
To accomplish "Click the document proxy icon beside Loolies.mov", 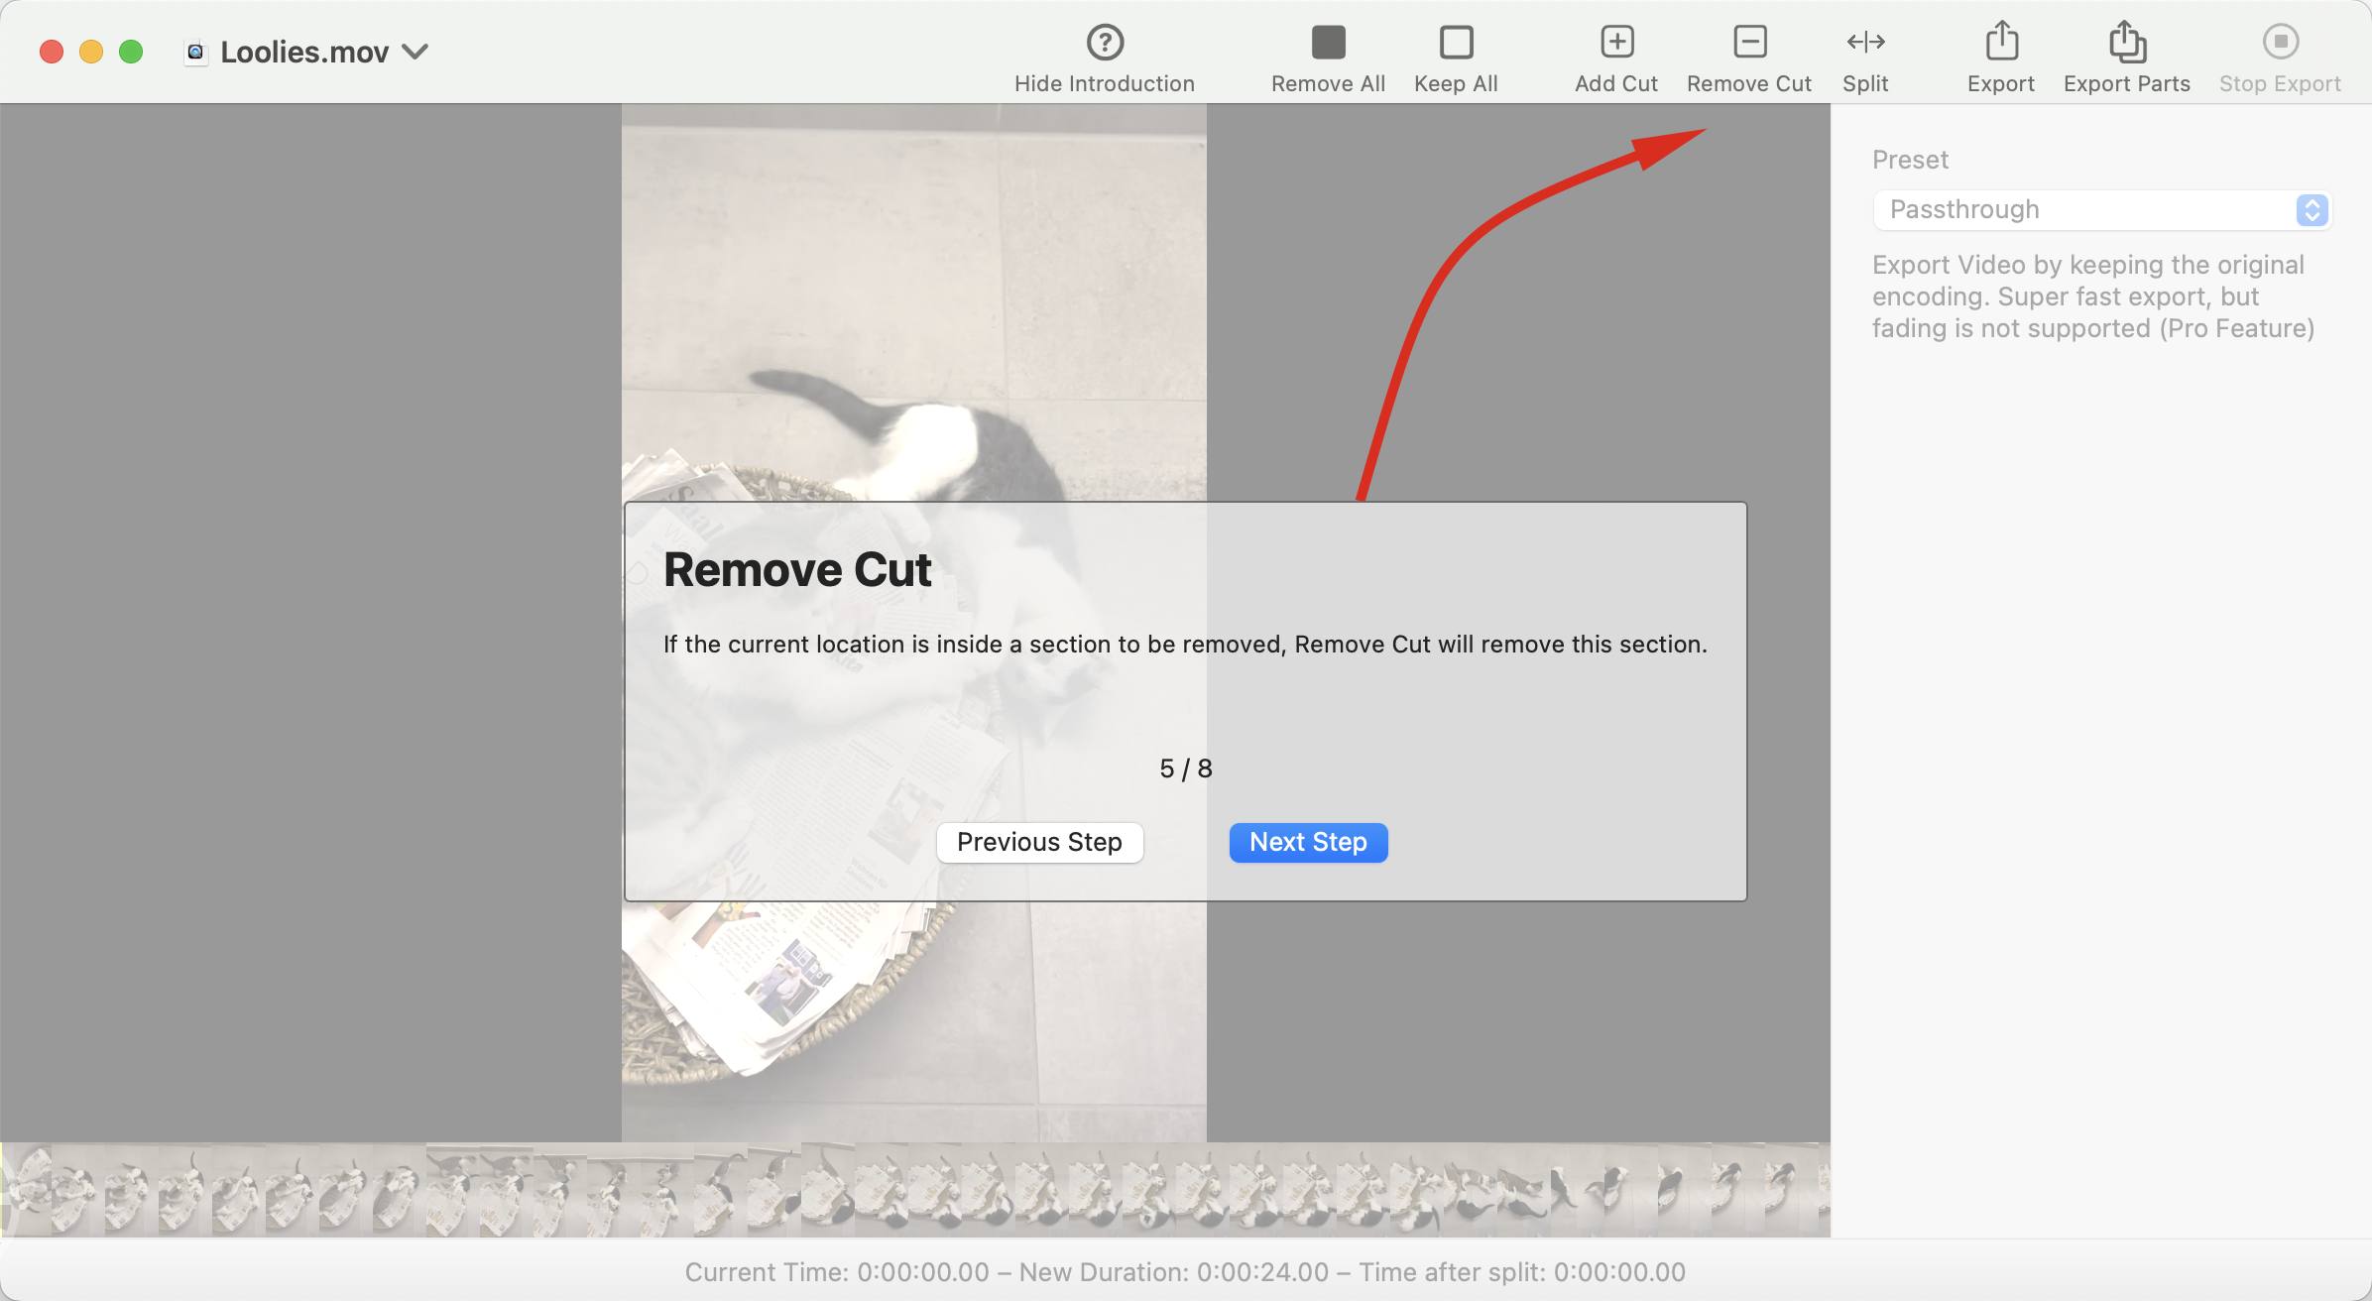I will [194, 52].
